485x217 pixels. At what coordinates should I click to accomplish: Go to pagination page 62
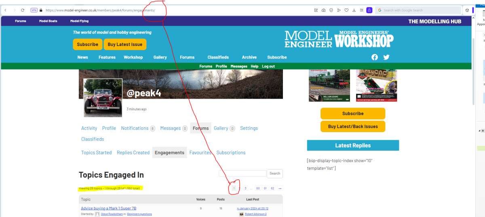[x=272, y=188]
